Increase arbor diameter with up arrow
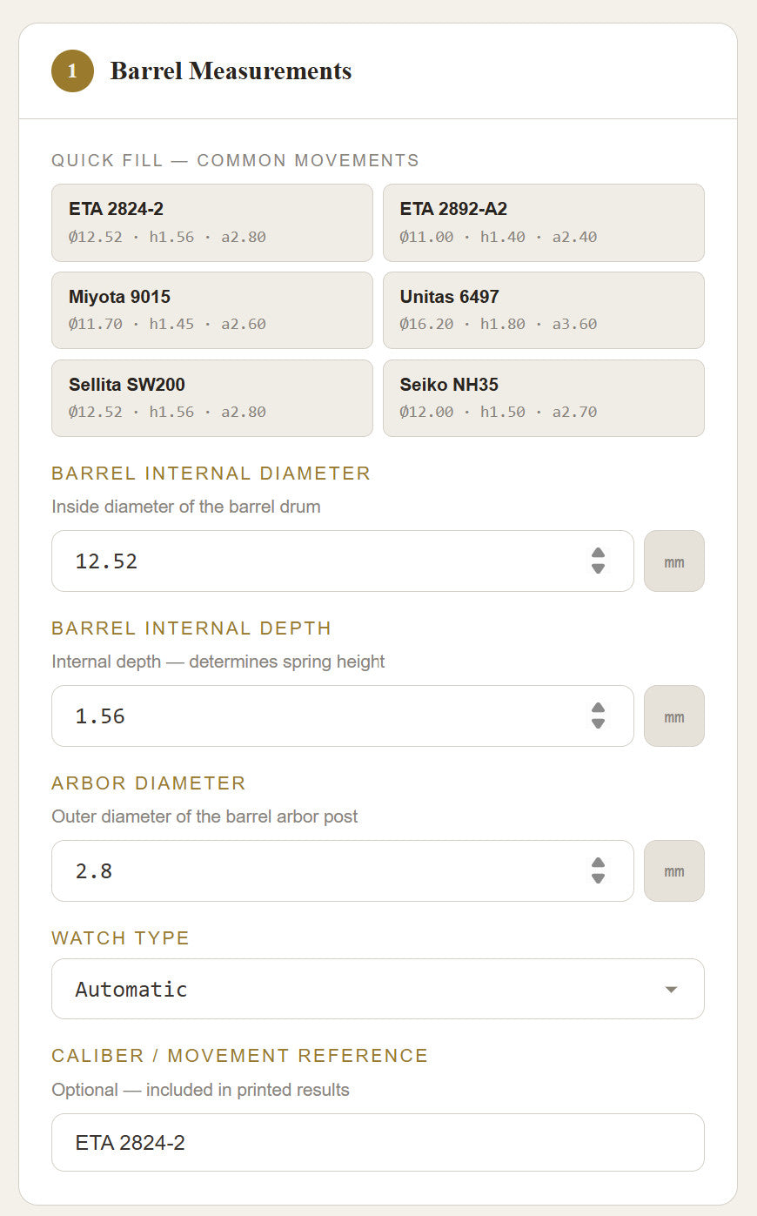 598,863
